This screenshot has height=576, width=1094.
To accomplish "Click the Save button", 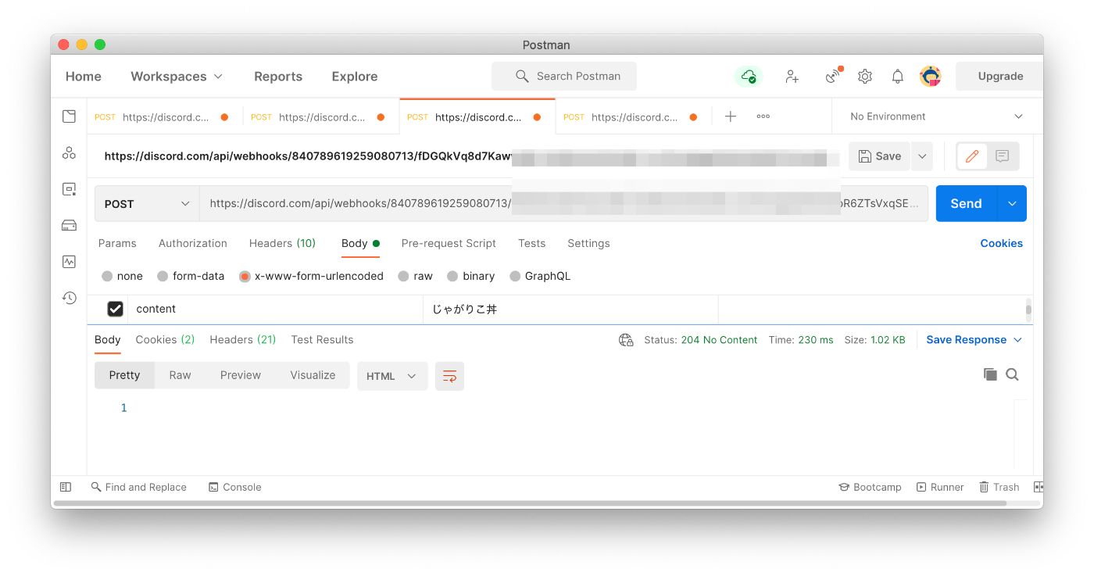I will [880, 156].
